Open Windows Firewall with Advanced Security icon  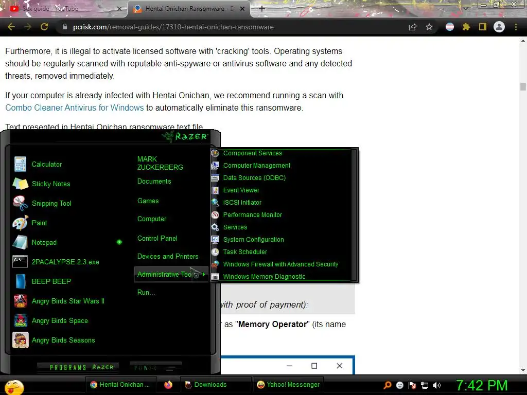coord(215,264)
